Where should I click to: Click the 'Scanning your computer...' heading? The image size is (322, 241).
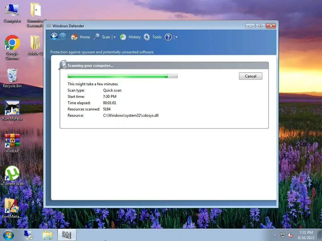pos(90,66)
